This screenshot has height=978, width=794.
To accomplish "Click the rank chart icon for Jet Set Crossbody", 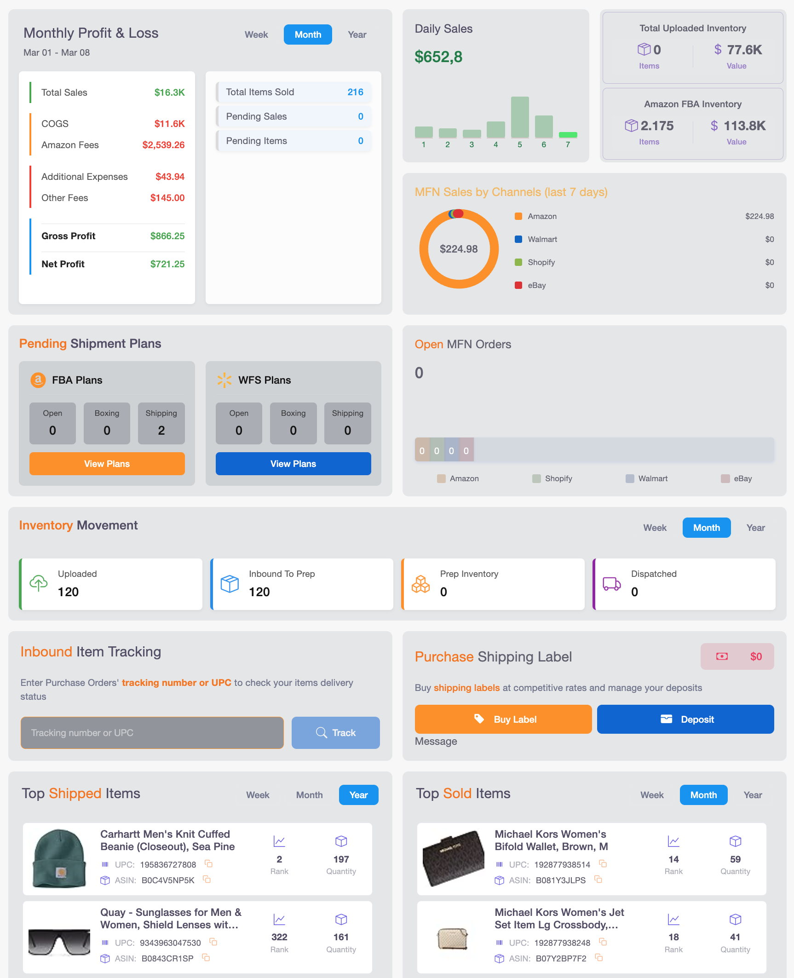I will tap(673, 920).
